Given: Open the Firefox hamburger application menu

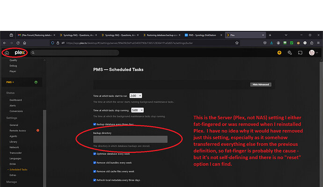Looking at the screenshot, I should pos(318,43).
